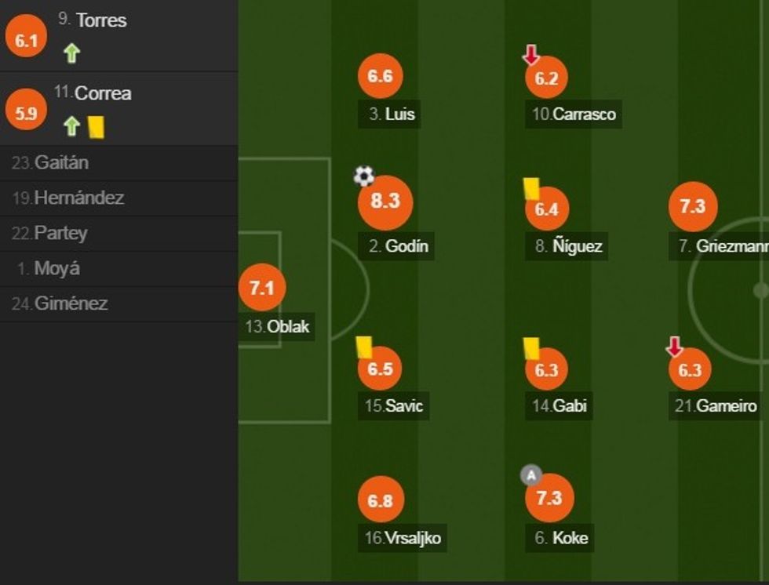Click Torres's 6.1 rating badge
Screen dimensions: 769x585
26,41
